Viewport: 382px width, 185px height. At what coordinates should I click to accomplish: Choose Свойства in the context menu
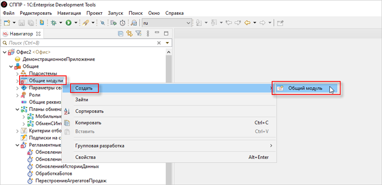[x=85, y=157]
